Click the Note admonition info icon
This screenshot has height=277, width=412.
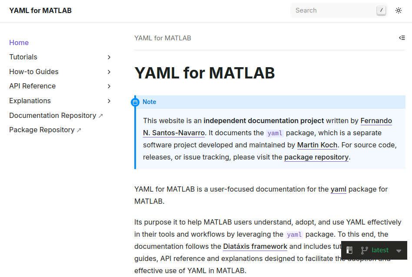click(136, 102)
